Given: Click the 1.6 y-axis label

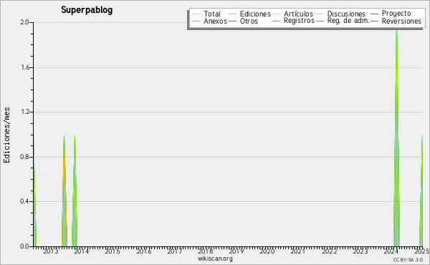Looking at the screenshot, I should click(x=25, y=67).
